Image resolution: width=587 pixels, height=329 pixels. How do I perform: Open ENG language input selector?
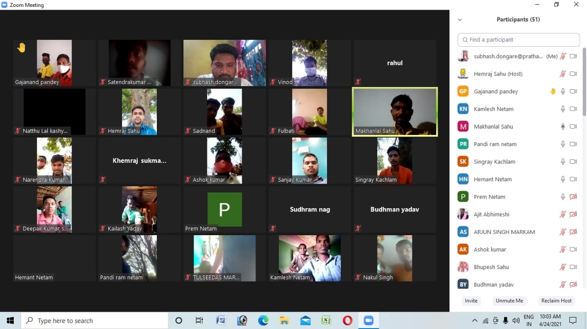click(x=528, y=320)
